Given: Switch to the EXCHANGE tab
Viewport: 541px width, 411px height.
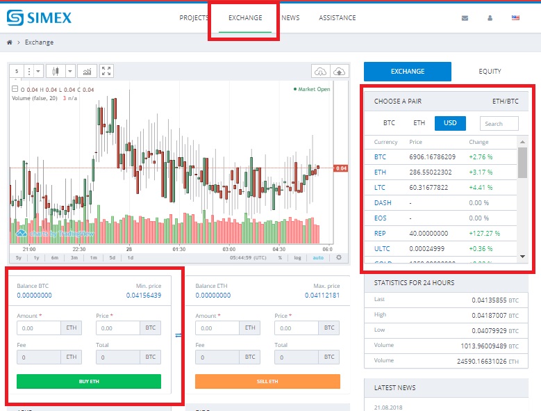Looking at the screenshot, I should click(x=408, y=72).
